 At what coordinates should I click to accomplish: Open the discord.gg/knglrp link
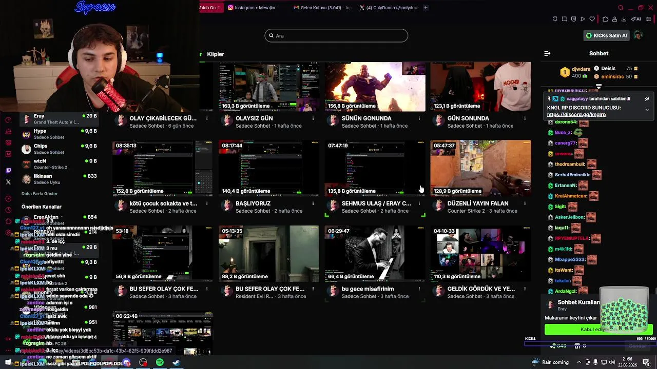click(576, 115)
